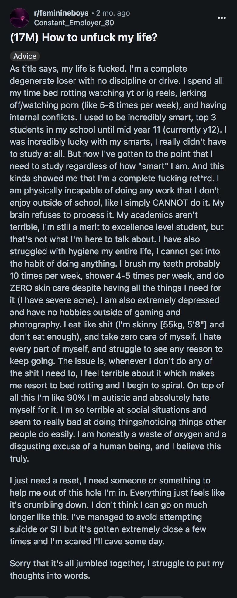Open Constant_Employer_80's user profile
This screenshot has height=598, width=237.
click(74, 23)
